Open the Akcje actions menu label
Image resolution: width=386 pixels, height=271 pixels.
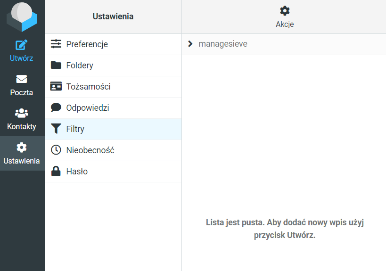coord(285,24)
